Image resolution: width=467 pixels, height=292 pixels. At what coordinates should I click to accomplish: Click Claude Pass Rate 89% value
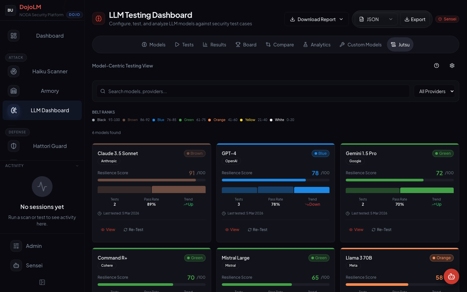pos(151,204)
